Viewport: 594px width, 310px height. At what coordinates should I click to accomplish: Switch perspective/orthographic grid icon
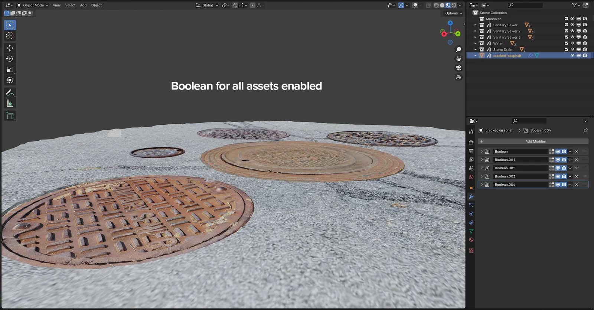[x=458, y=77]
